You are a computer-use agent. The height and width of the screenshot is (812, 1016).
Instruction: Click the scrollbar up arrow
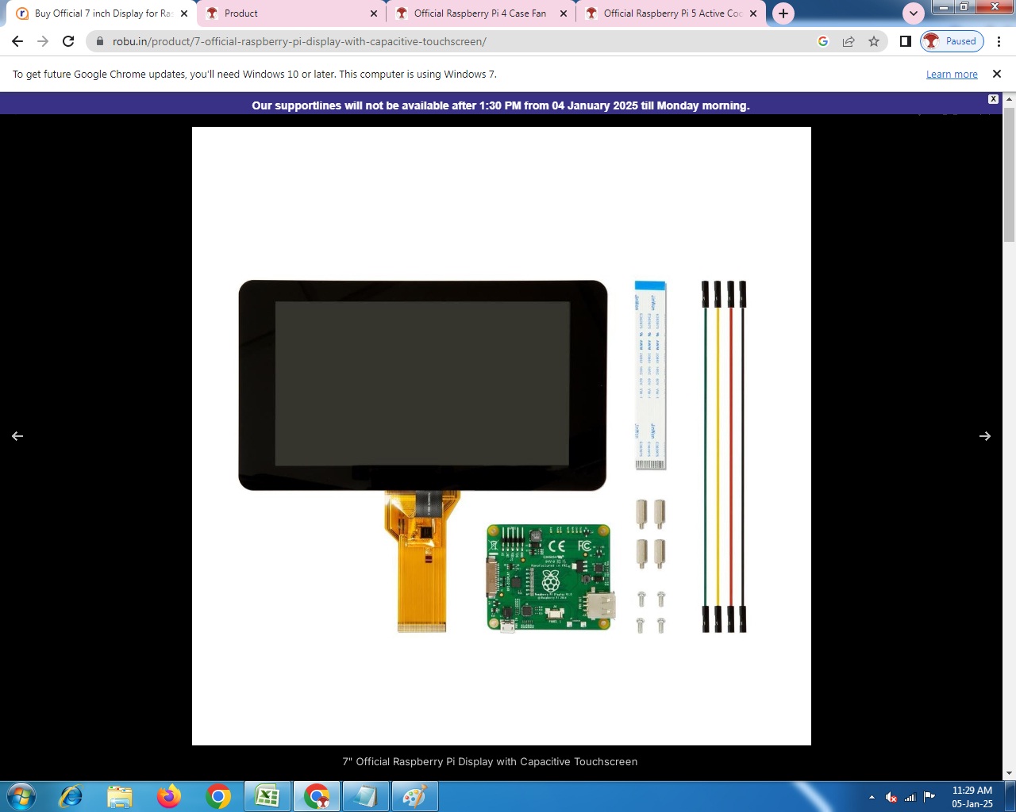[1010, 99]
